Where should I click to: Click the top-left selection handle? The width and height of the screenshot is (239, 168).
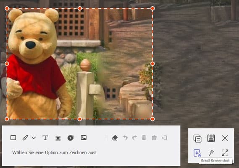(7, 8)
